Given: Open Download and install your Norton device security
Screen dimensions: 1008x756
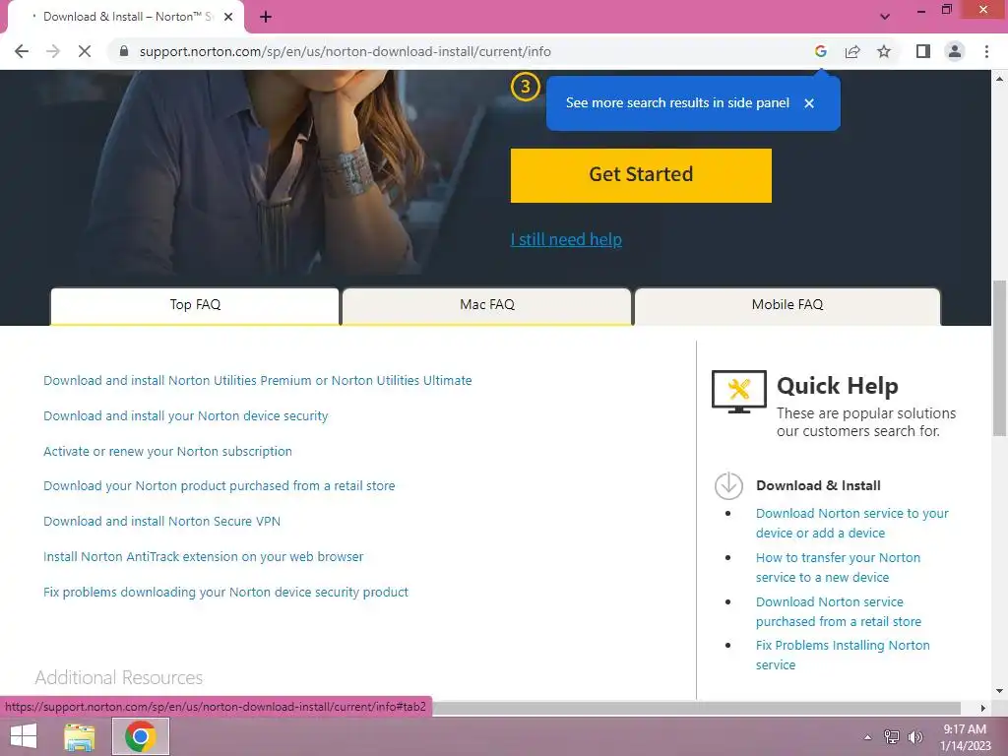Looking at the screenshot, I should (x=185, y=416).
